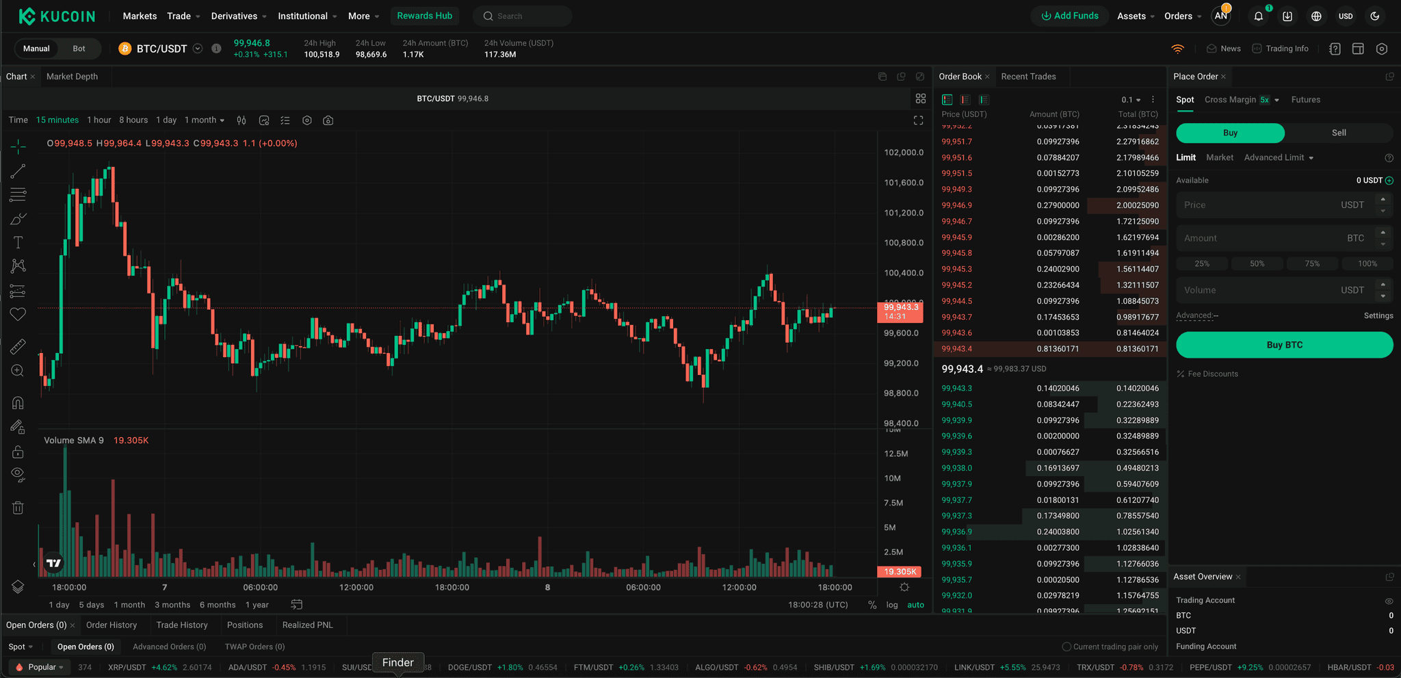This screenshot has width=1401, height=678.
Task: Open the Derivatives menu
Action: [x=235, y=16]
